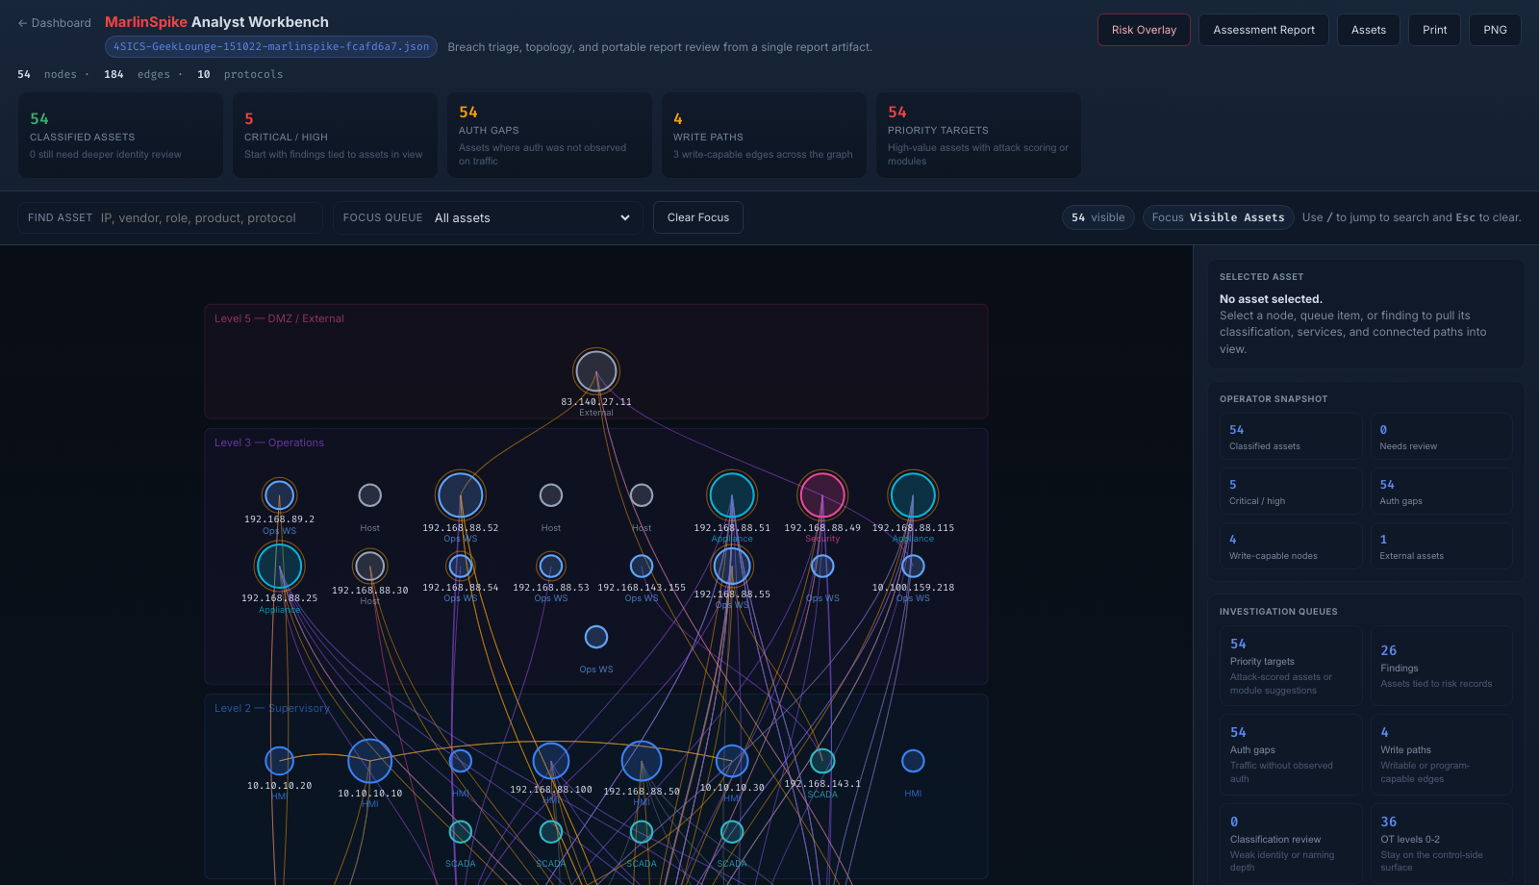Return to Dashboard via back link

coord(53,22)
